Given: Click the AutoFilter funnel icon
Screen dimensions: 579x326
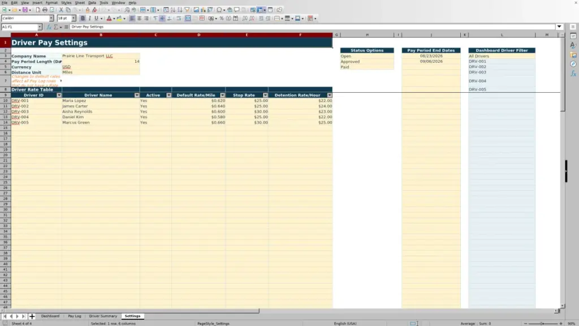Looking at the screenshot, I should click(x=187, y=10).
